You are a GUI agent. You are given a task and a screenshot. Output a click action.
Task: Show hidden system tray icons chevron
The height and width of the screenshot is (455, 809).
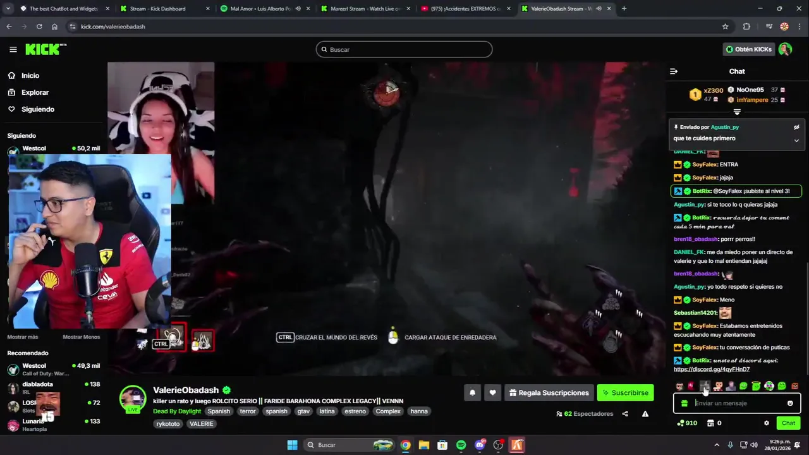pos(717,445)
